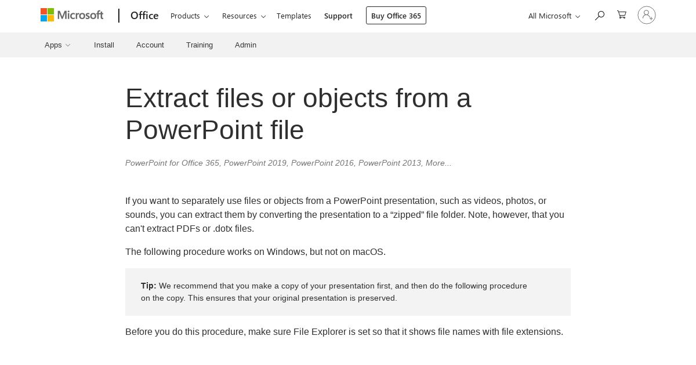Open the Admin tab
The image size is (696, 365).
click(245, 45)
